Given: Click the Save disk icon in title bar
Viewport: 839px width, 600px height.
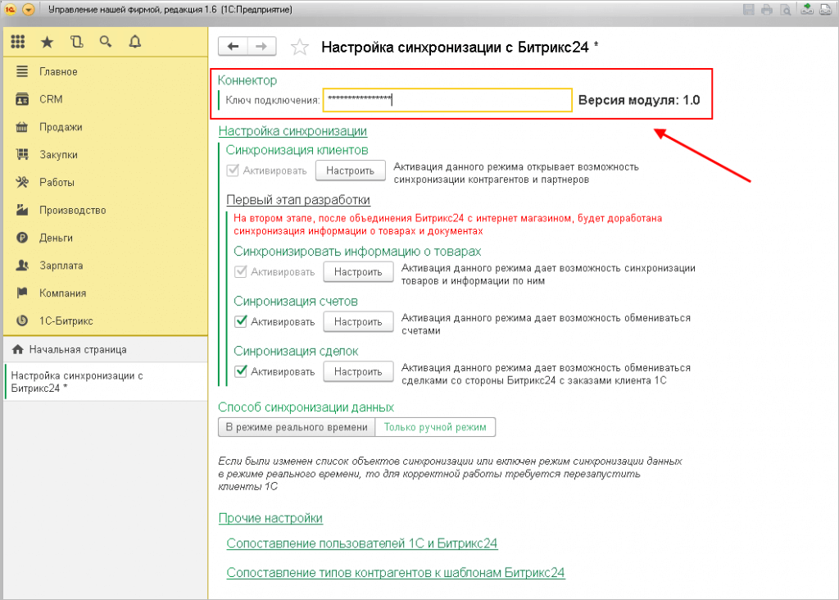Looking at the screenshot, I should (x=749, y=9).
